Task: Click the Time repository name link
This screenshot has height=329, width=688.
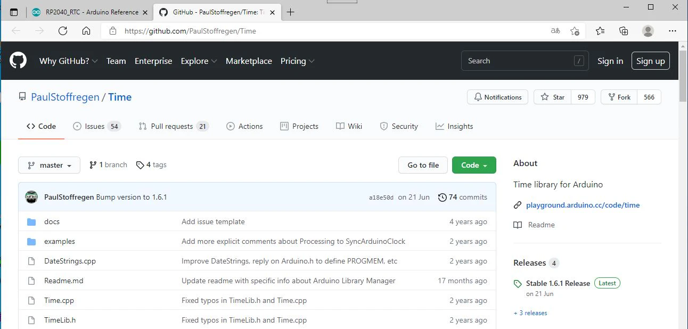Action: click(120, 97)
